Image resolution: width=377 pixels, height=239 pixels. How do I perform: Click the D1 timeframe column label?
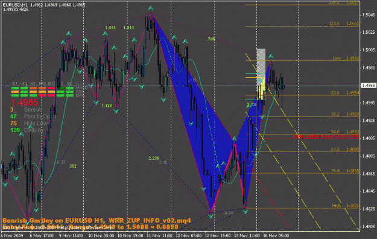[x=15, y=83]
